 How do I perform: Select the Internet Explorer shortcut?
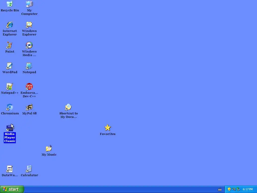coord(10,25)
